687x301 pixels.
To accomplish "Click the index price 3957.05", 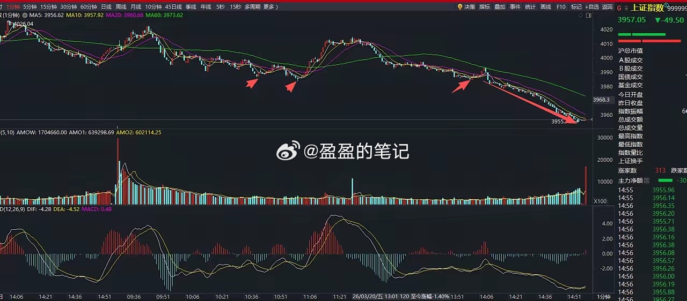I will [632, 20].
